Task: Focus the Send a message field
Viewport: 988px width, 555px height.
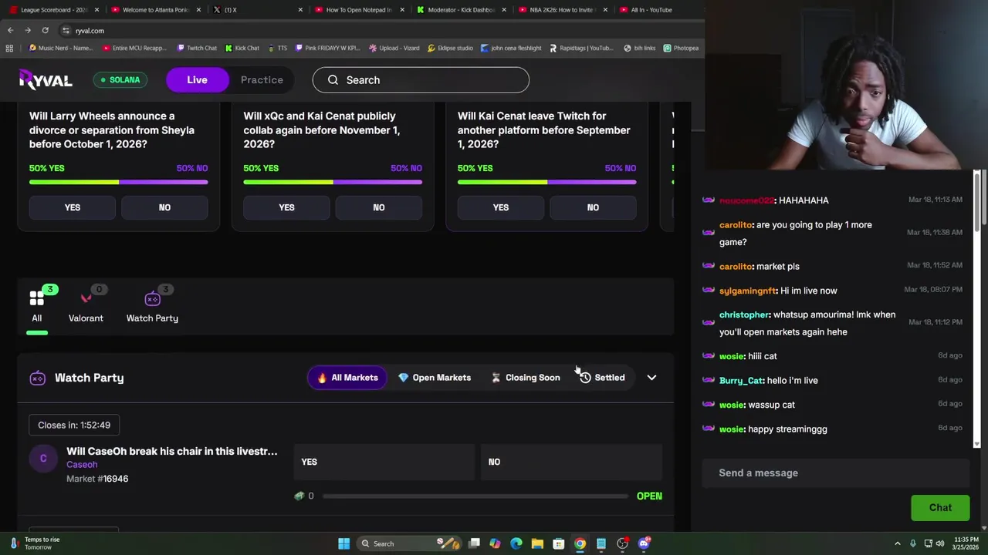Action: 835,473
